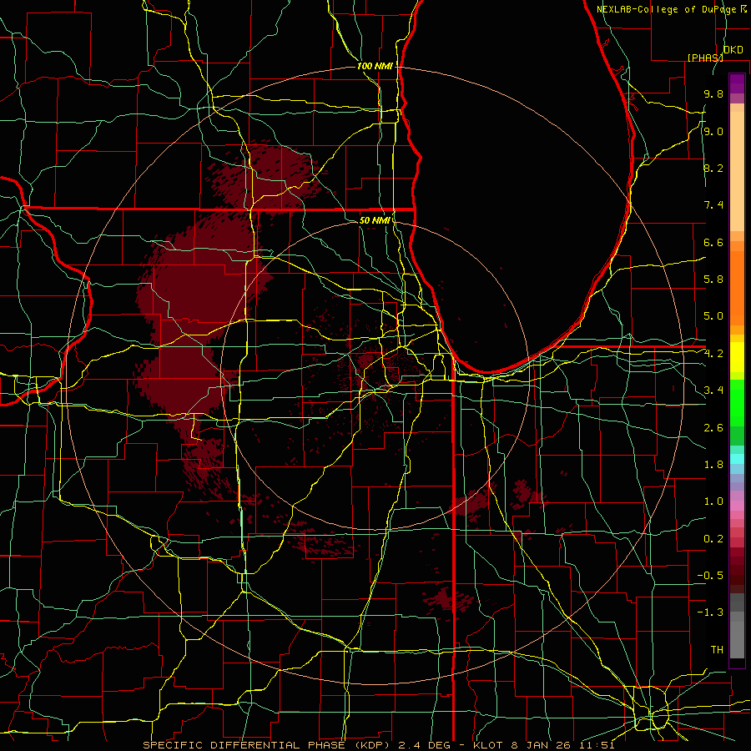This screenshot has width=751, height=751.
Task: Click the gray band near TH on the scale
Action: 737,639
